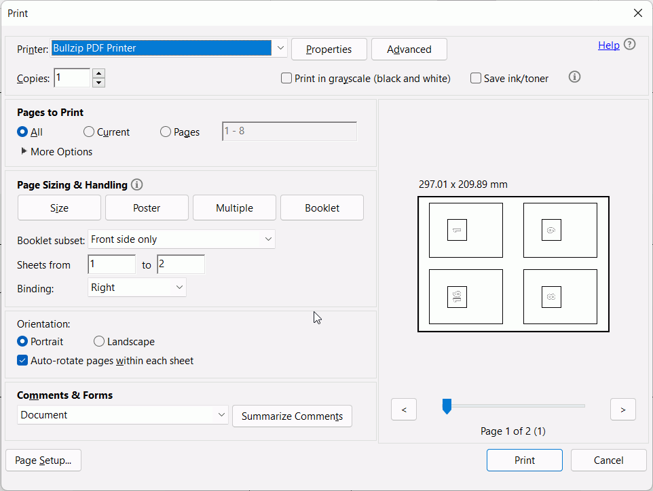This screenshot has height=491, width=653.
Task: Check the Save ink/toner option
Action: 476,78
